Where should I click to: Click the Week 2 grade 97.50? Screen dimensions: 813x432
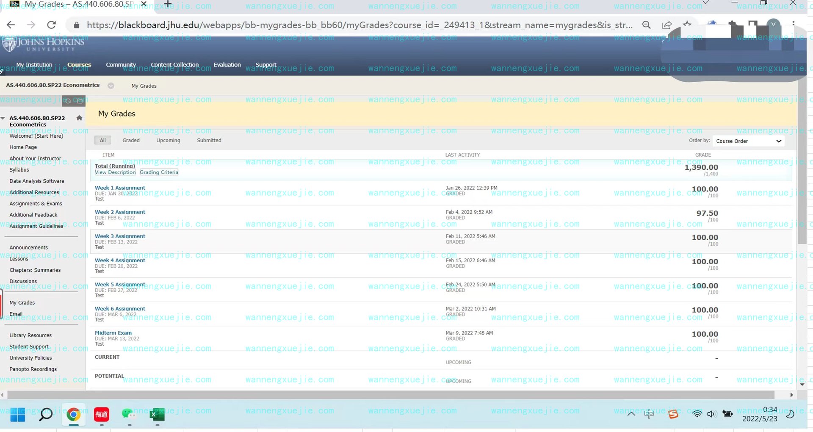(x=707, y=213)
